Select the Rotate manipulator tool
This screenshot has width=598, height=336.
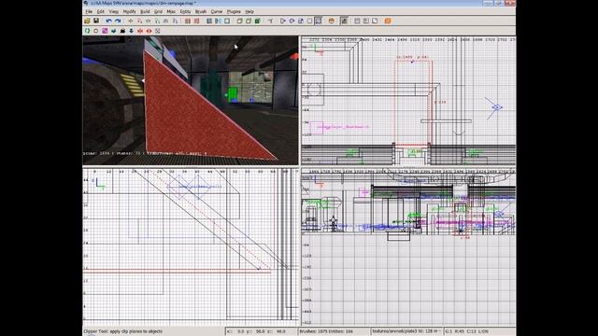292,21
